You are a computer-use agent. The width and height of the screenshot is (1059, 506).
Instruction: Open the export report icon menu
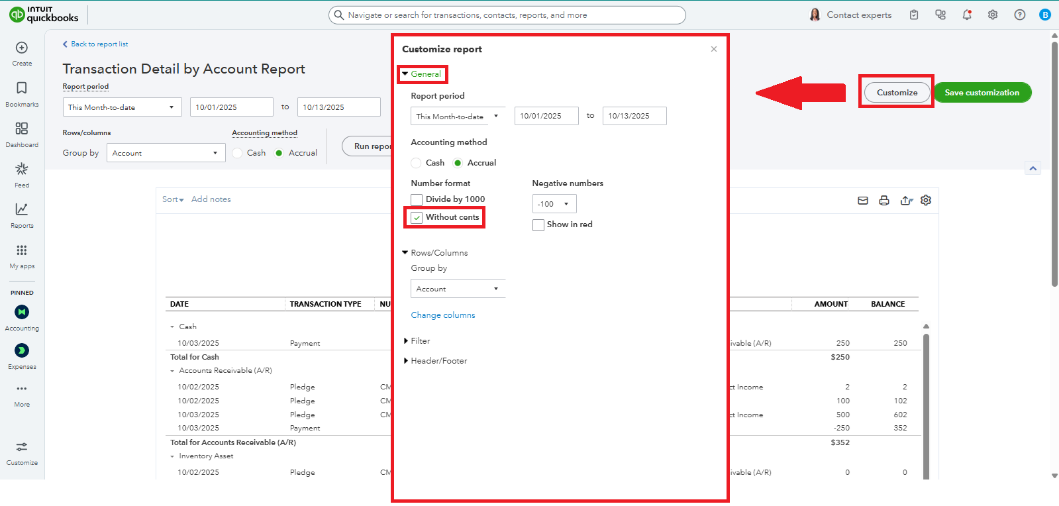click(x=906, y=201)
